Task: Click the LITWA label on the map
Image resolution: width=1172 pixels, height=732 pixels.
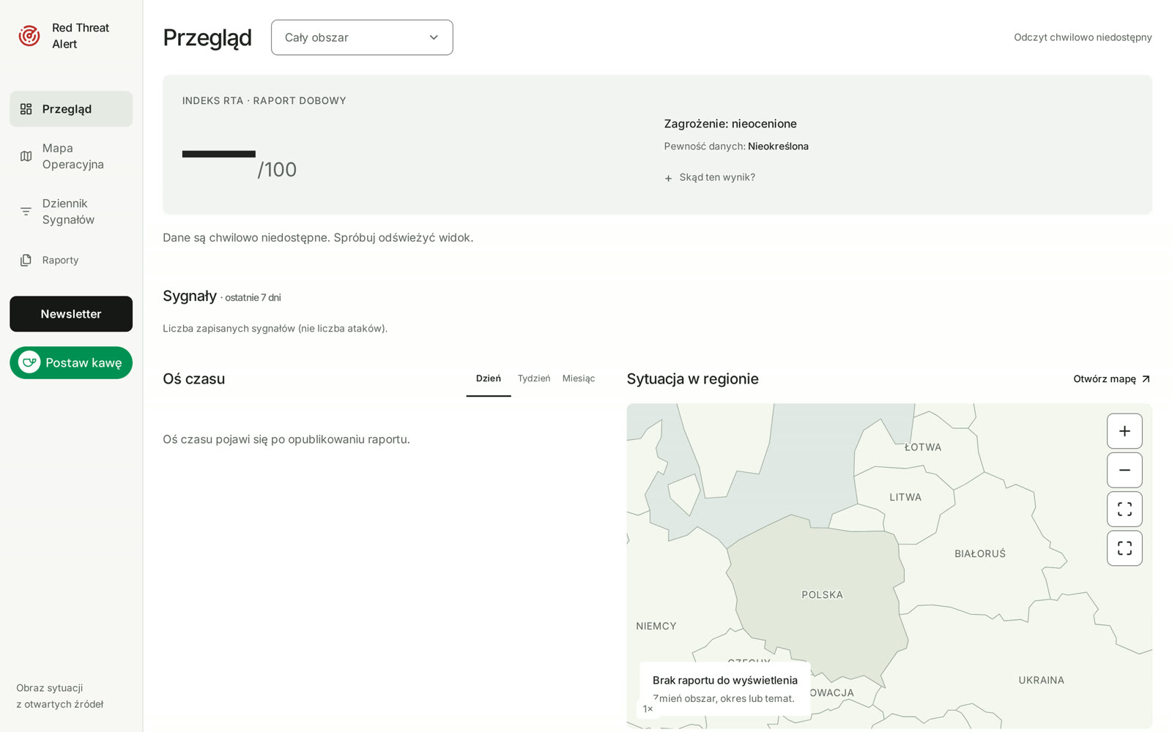Action: pyautogui.click(x=905, y=497)
